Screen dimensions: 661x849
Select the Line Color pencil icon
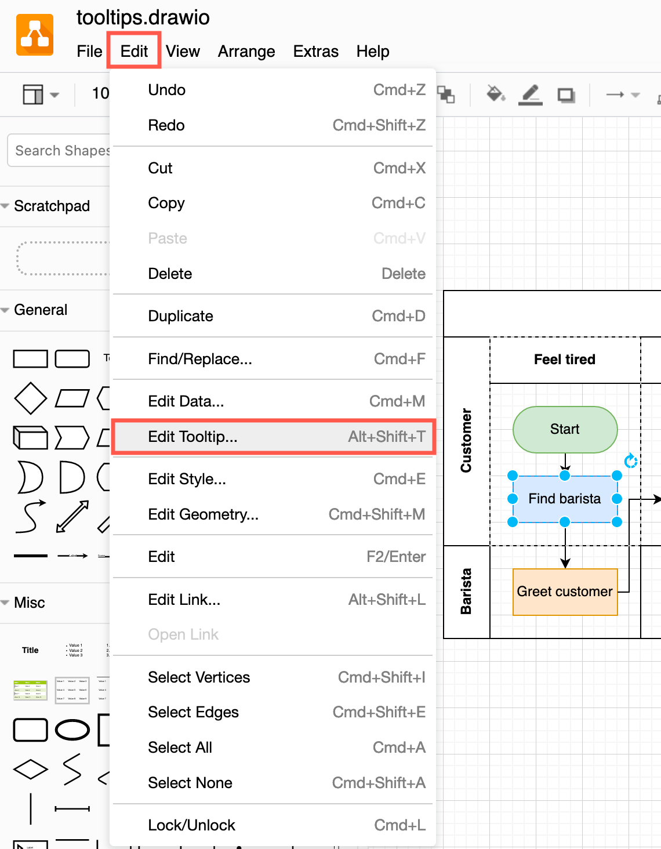click(529, 94)
